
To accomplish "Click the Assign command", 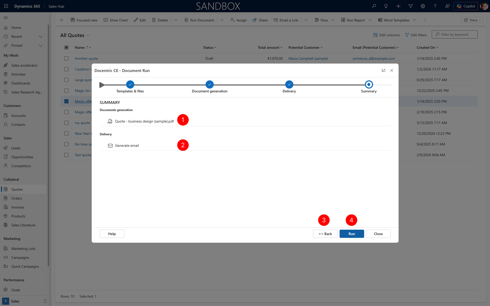I will 238,20.
